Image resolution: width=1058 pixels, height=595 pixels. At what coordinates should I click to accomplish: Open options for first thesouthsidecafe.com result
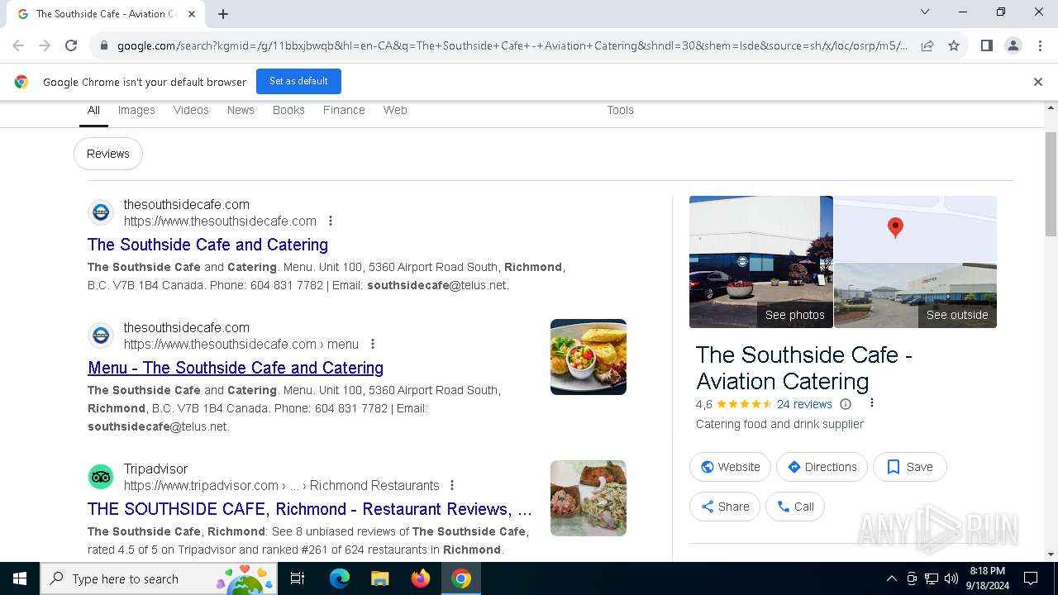[331, 221]
